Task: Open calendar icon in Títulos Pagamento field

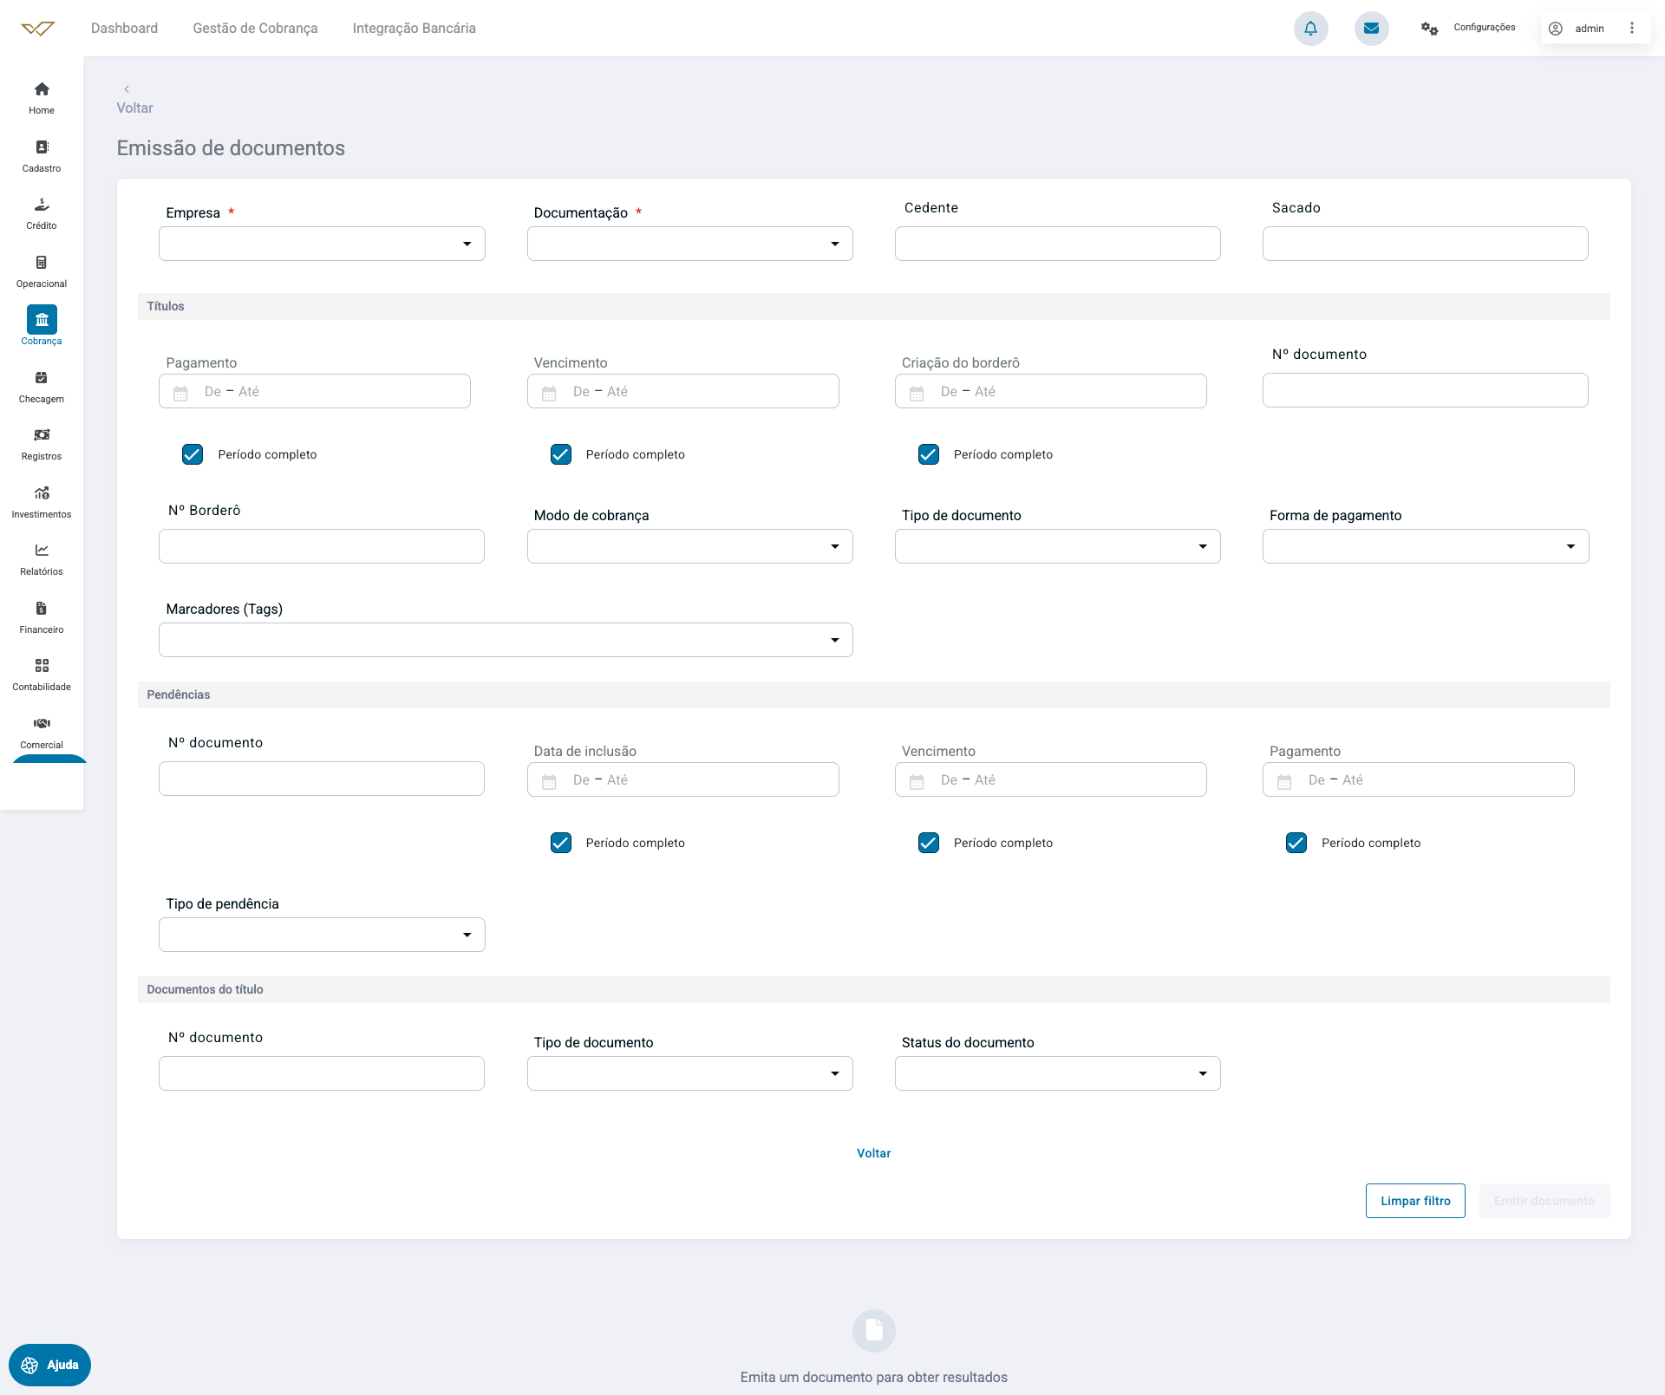Action: [x=180, y=393]
